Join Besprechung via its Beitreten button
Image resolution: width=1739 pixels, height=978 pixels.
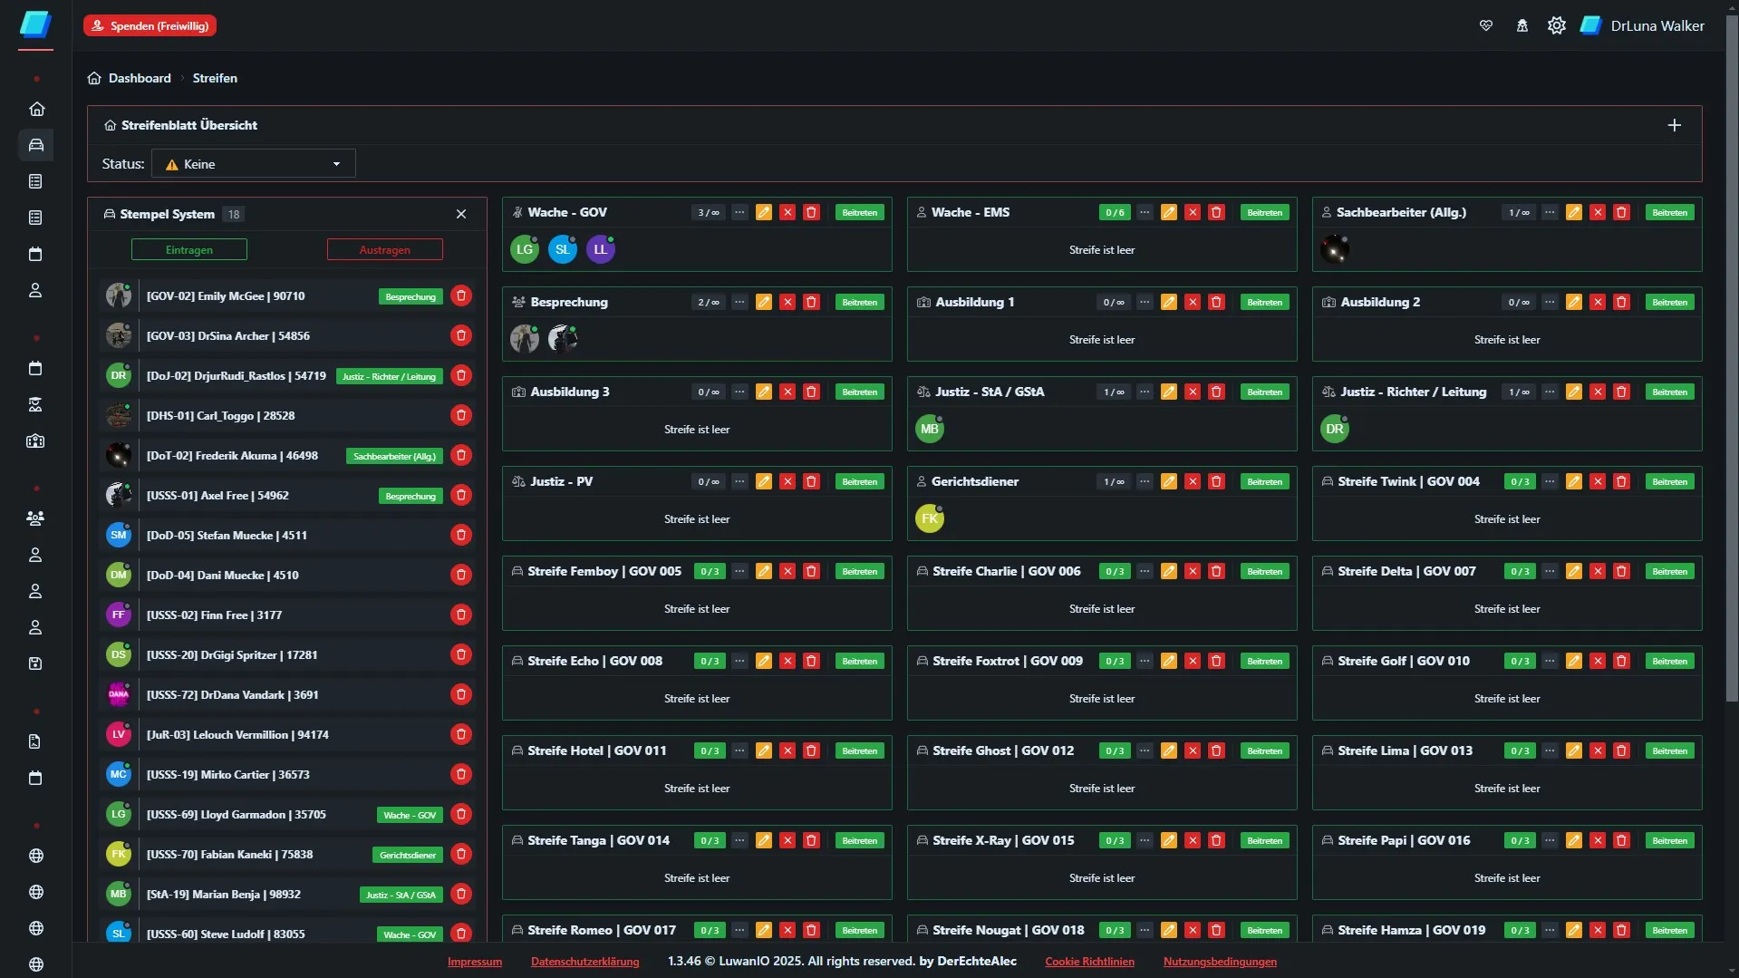(x=859, y=302)
